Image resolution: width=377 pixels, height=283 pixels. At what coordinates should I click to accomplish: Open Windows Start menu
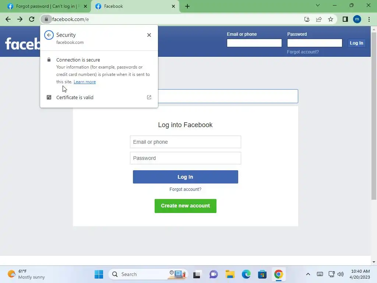click(99, 274)
